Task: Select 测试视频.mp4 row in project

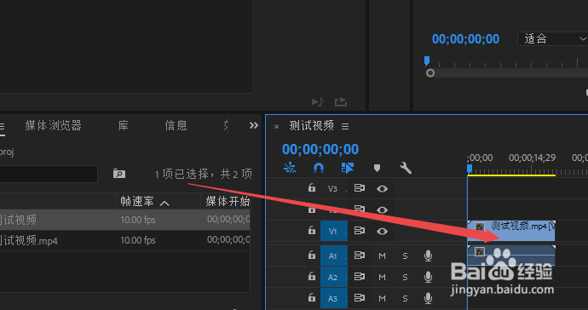Action: (x=125, y=240)
